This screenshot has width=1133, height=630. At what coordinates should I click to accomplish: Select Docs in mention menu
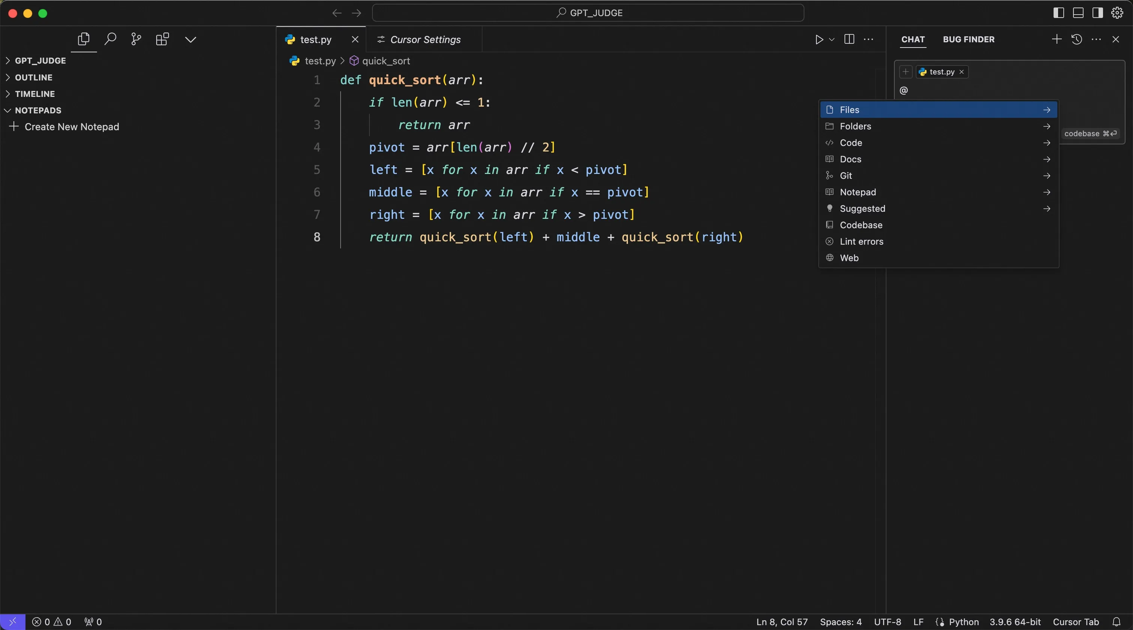(938, 159)
